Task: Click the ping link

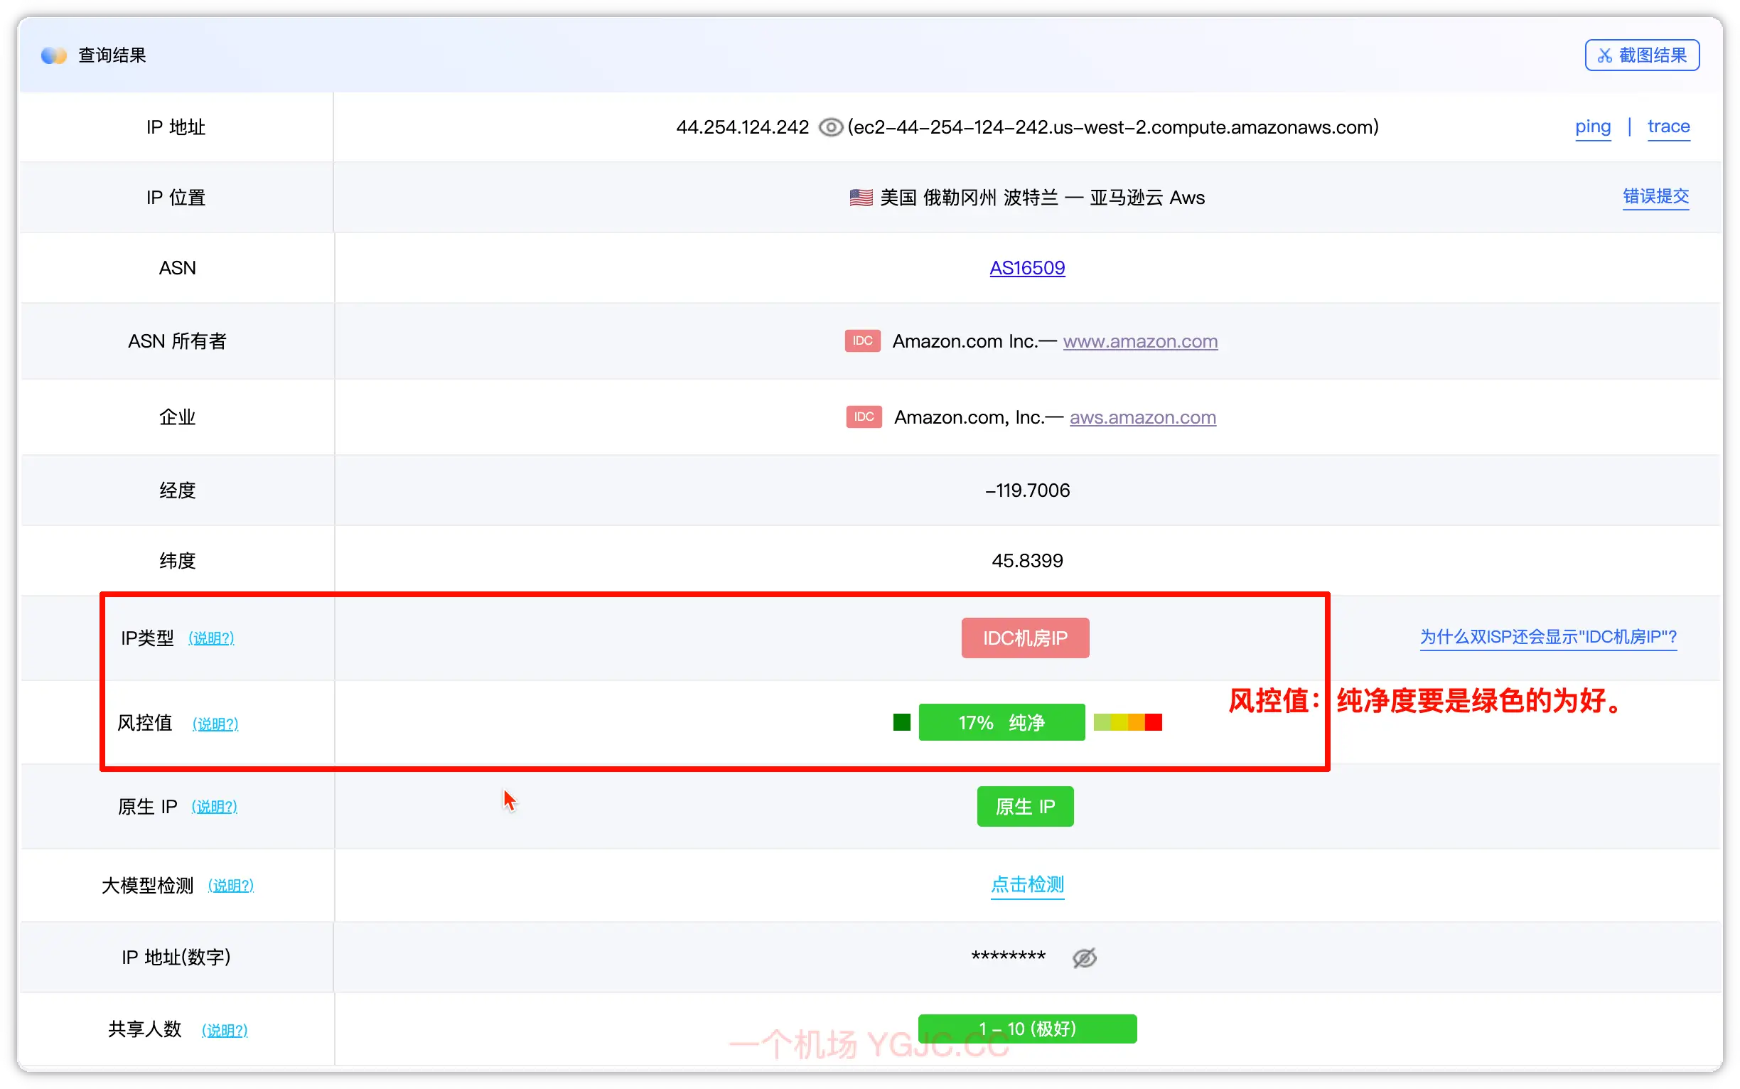Action: [1592, 127]
